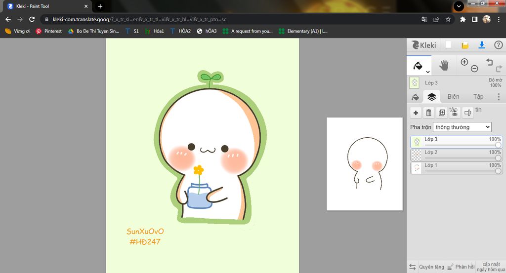Open a new browser tab
The width and height of the screenshot is (506, 273).
(100, 6)
